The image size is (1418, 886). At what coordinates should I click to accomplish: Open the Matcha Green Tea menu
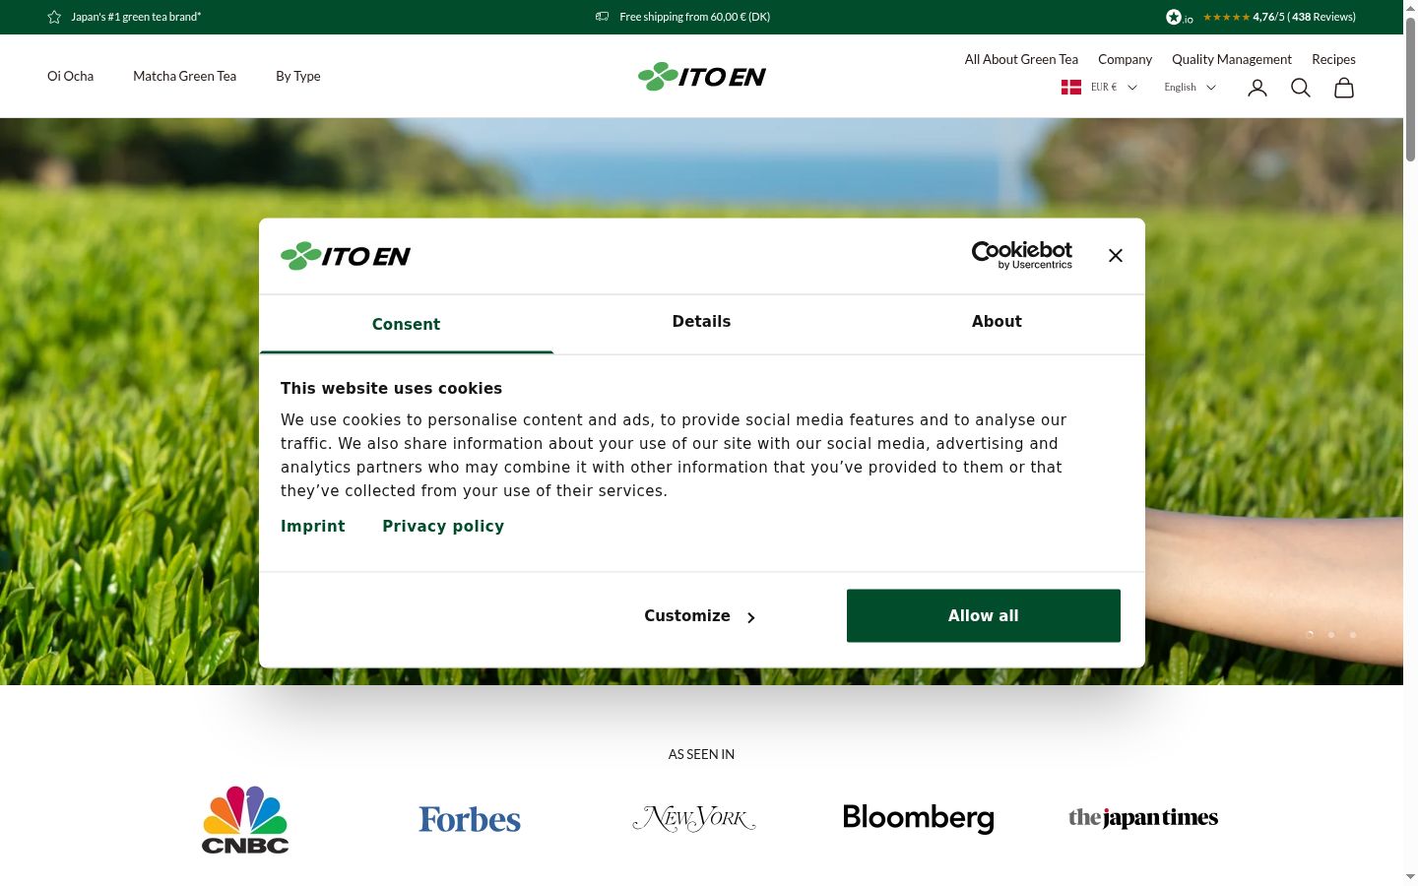(x=185, y=76)
